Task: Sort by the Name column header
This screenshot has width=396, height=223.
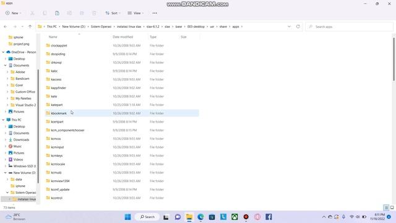Action: (53, 37)
